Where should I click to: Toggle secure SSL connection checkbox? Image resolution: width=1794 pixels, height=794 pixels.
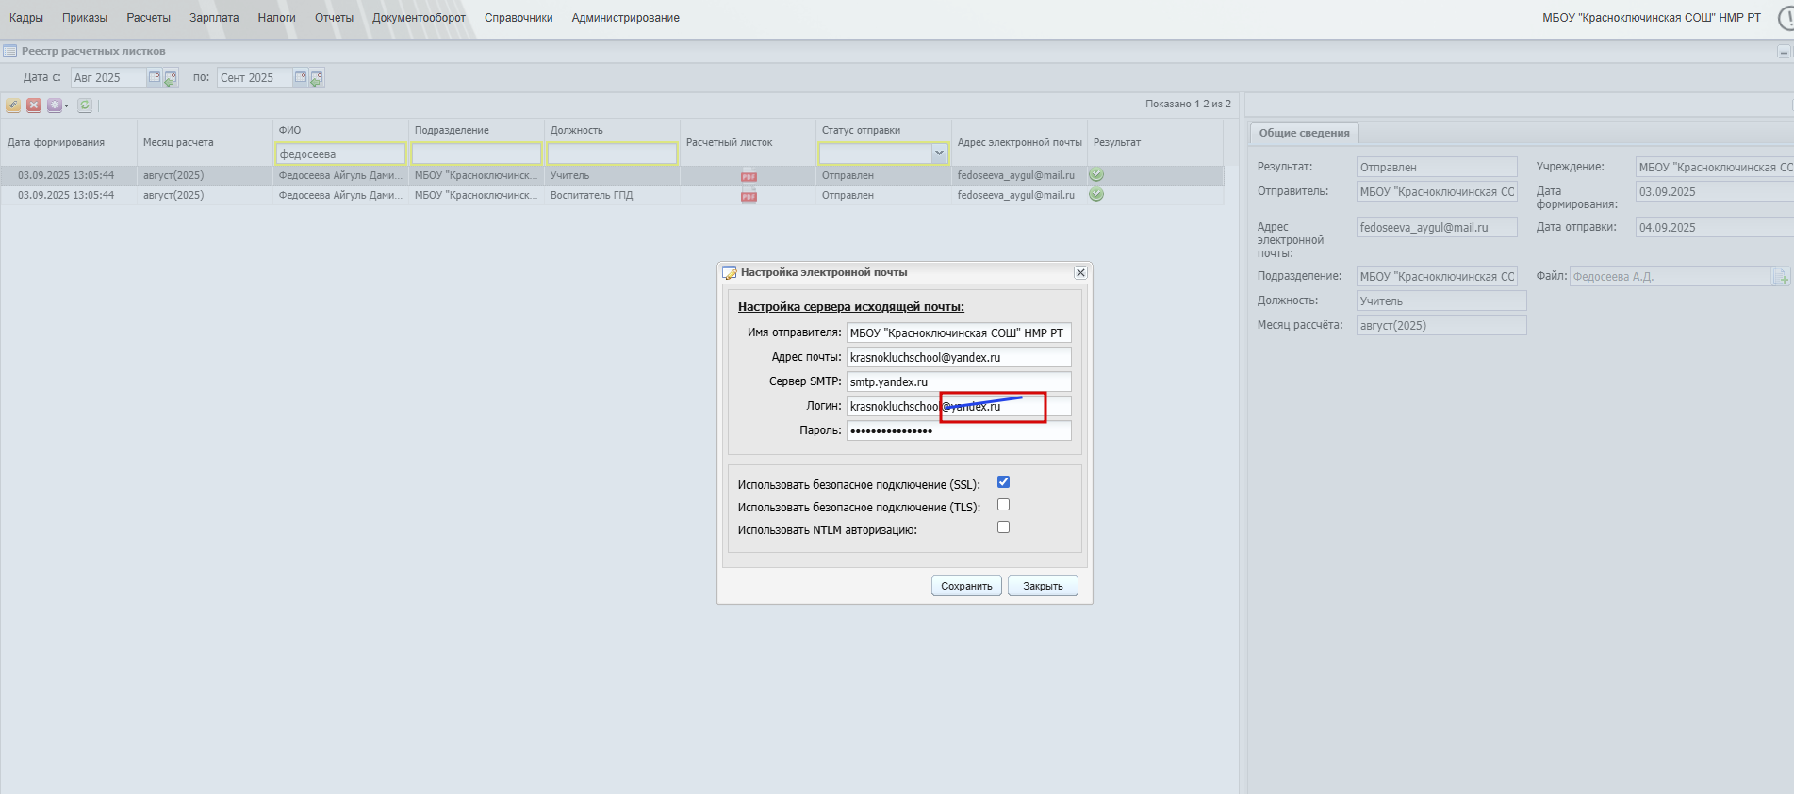(1003, 482)
